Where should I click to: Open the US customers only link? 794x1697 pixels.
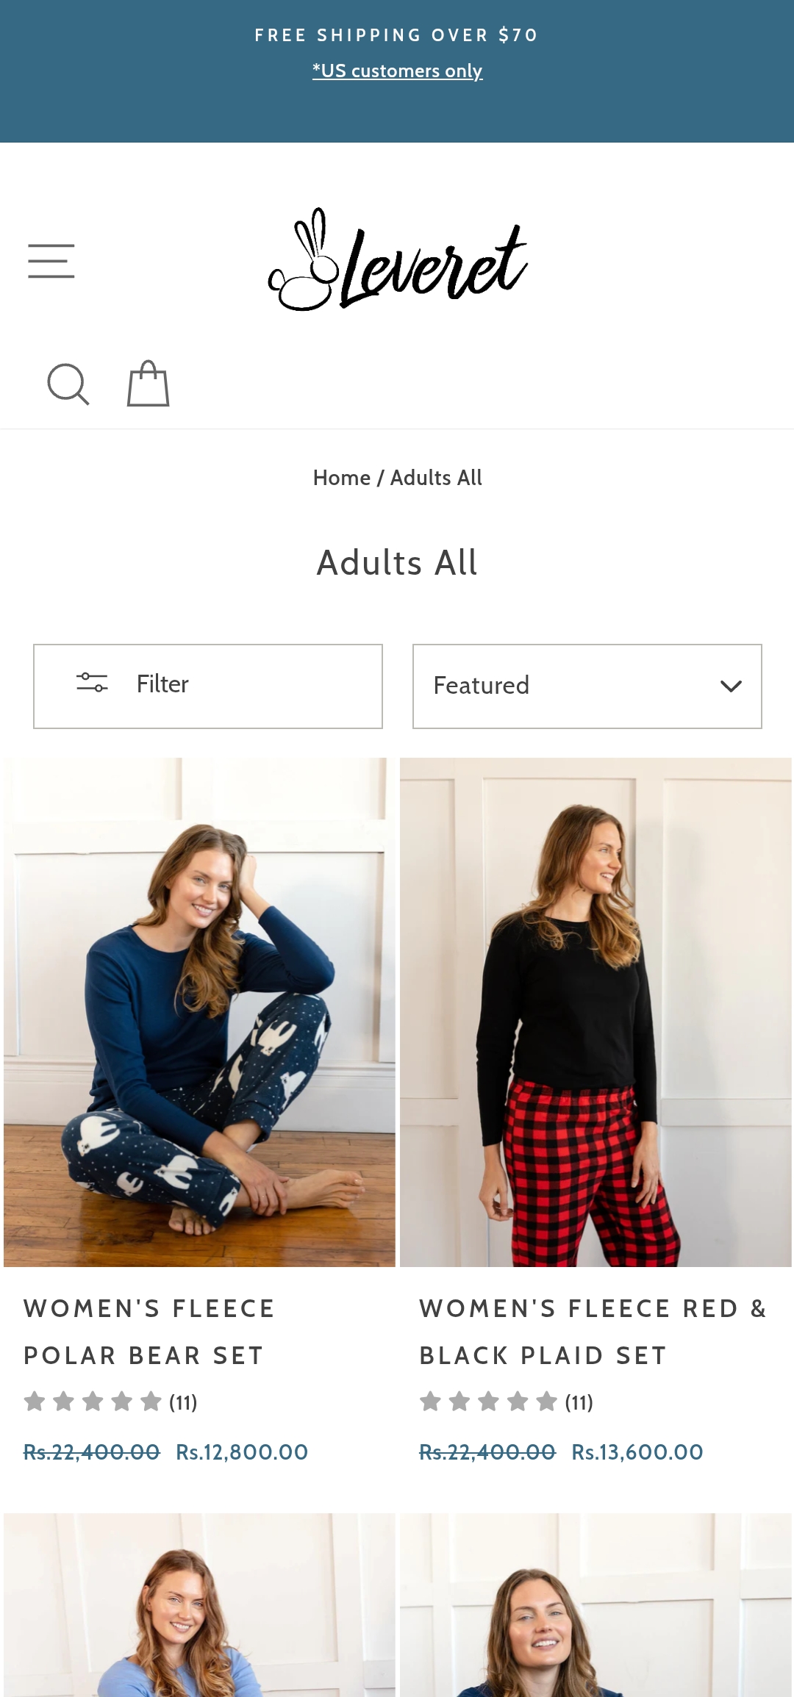coord(397,71)
